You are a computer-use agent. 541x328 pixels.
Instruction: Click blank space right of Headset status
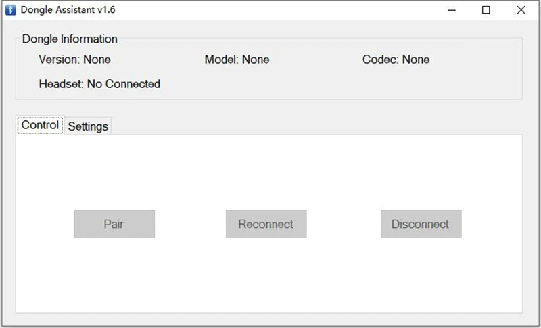[x=338, y=84]
